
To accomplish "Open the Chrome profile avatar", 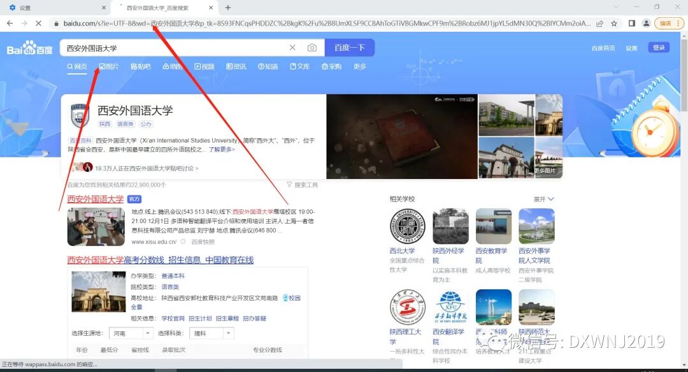I will point(646,23).
